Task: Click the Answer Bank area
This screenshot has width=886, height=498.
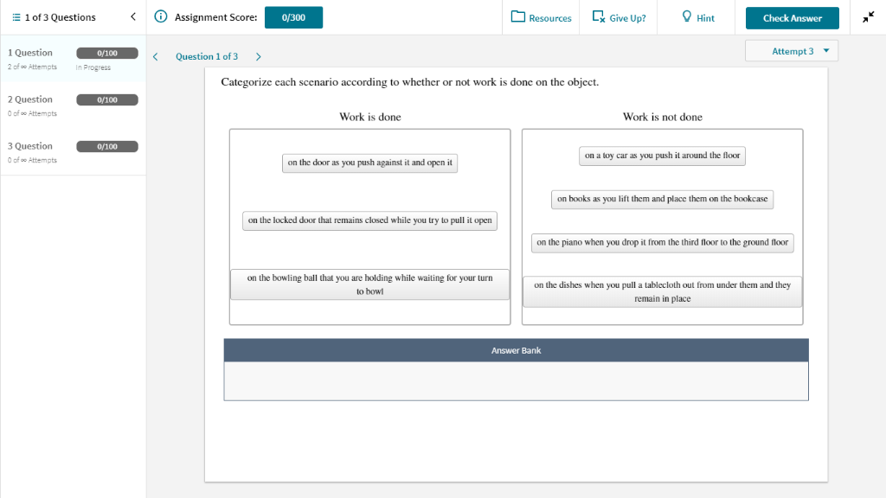Action: point(516,380)
